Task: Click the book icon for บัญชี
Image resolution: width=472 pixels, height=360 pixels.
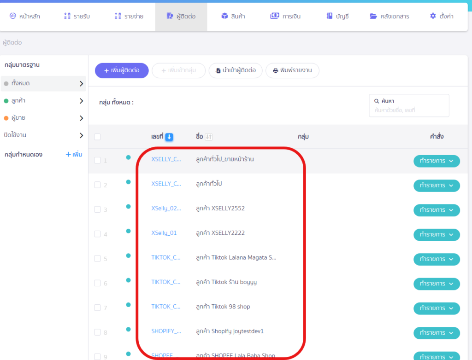Action: coord(330,16)
